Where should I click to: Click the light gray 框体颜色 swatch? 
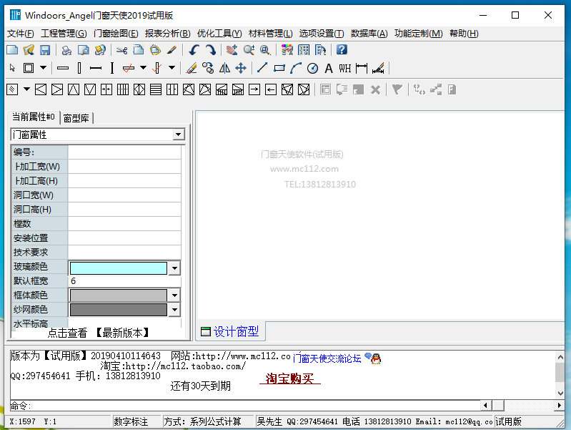(x=119, y=295)
